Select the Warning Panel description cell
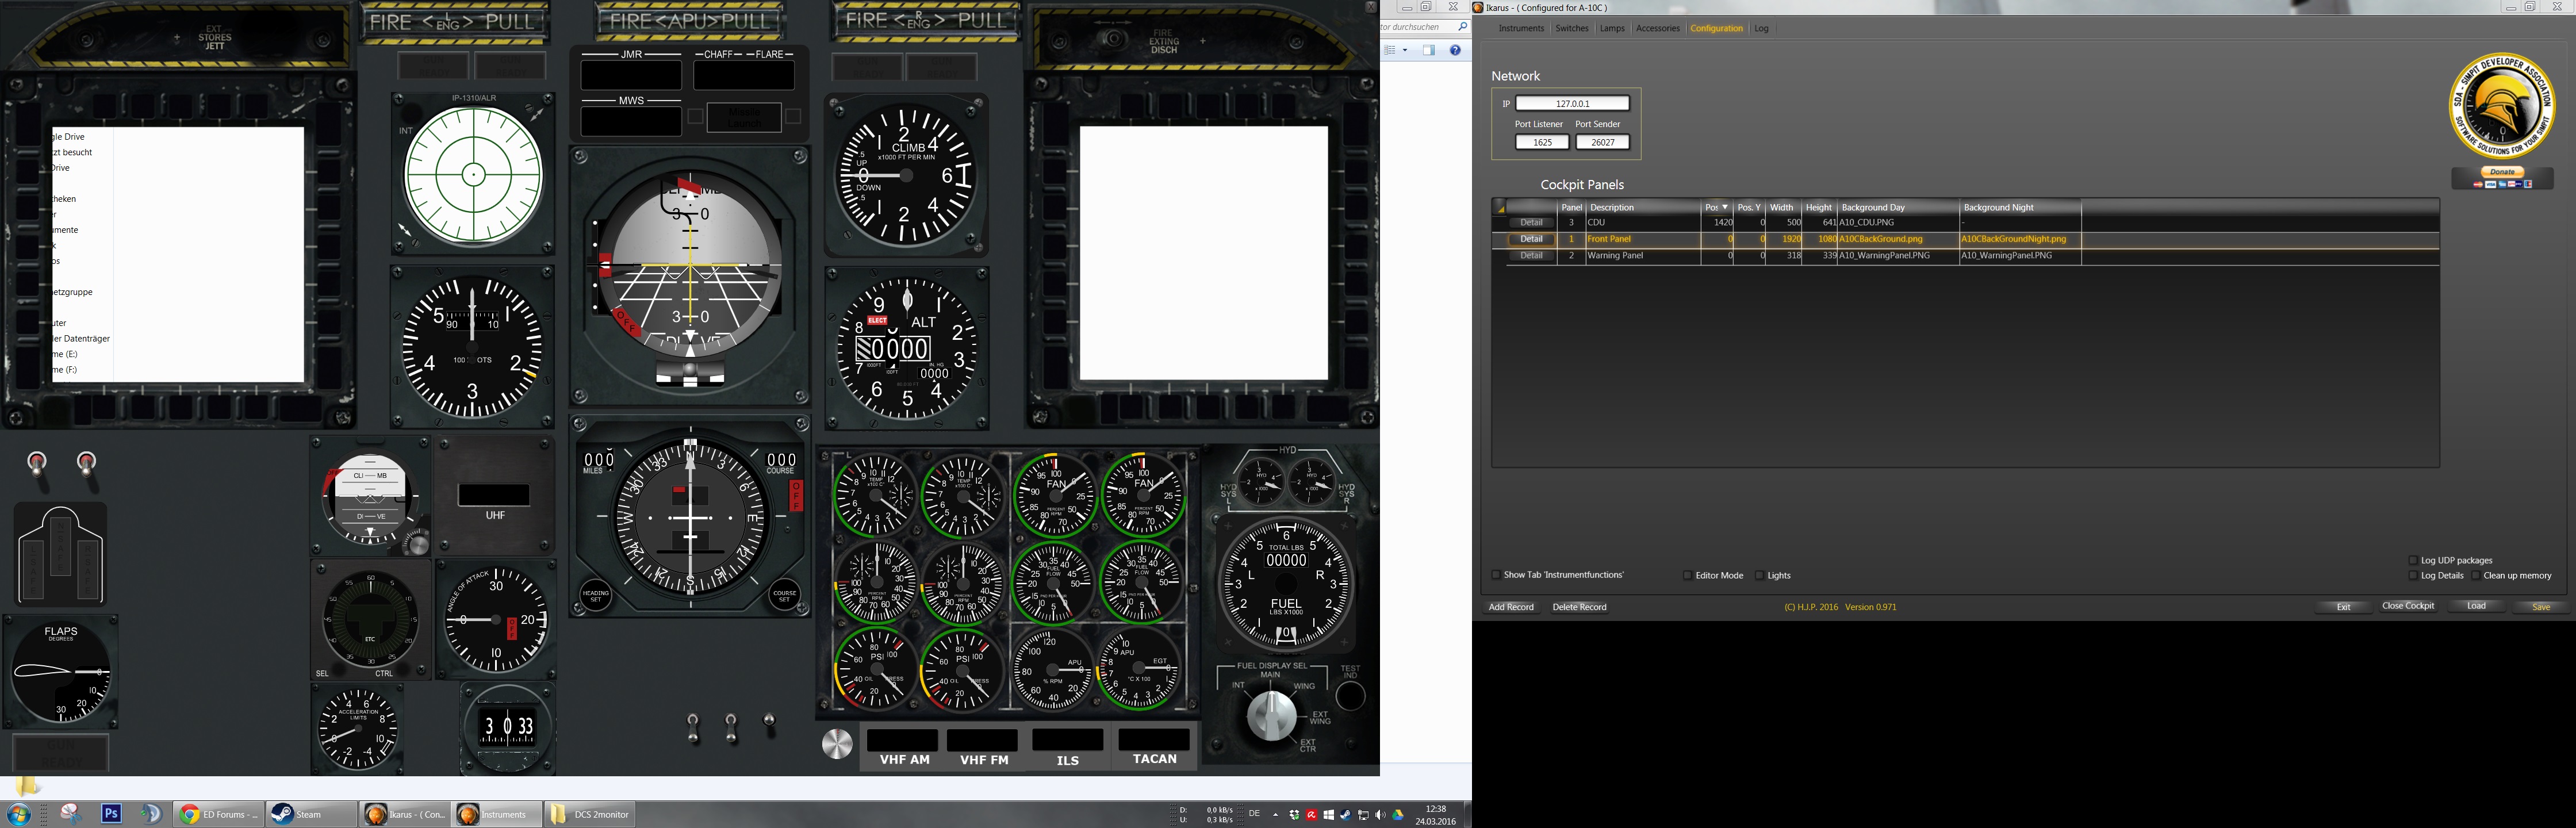 coord(1643,255)
